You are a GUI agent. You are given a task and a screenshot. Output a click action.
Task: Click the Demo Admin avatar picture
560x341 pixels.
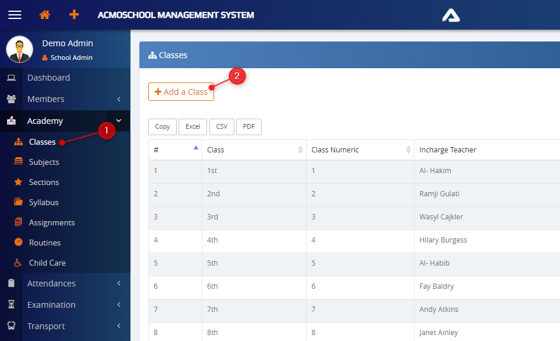(20, 49)
